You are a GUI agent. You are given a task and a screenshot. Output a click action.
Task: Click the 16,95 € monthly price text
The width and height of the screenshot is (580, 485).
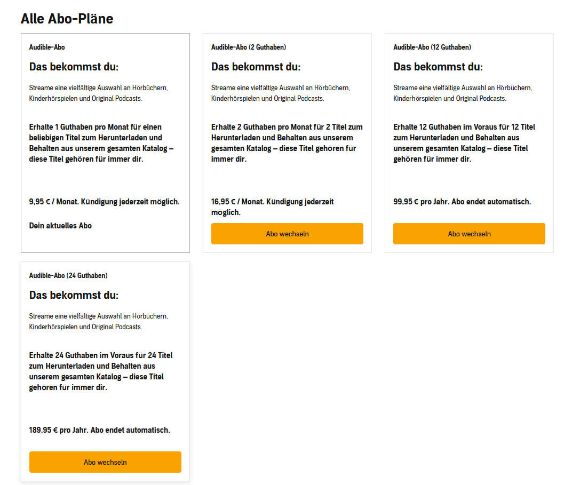pos(272,206)
